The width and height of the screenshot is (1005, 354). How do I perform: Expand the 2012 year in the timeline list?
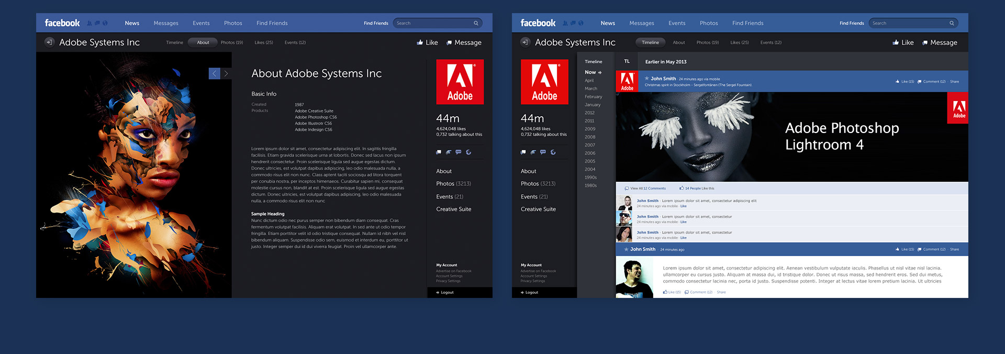[x=589, y=113]
